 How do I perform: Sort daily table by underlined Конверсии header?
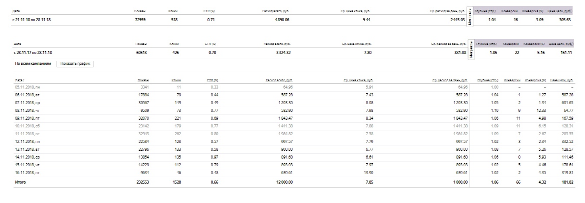tap(512, 80)
